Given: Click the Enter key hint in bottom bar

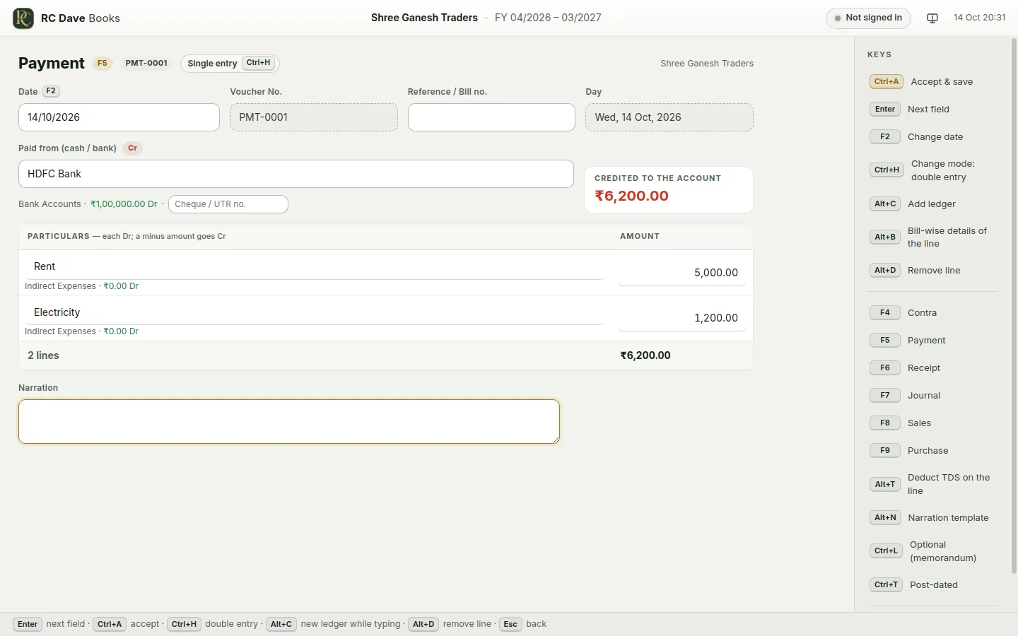Looking at the screenshot, I should coord(28,625).
